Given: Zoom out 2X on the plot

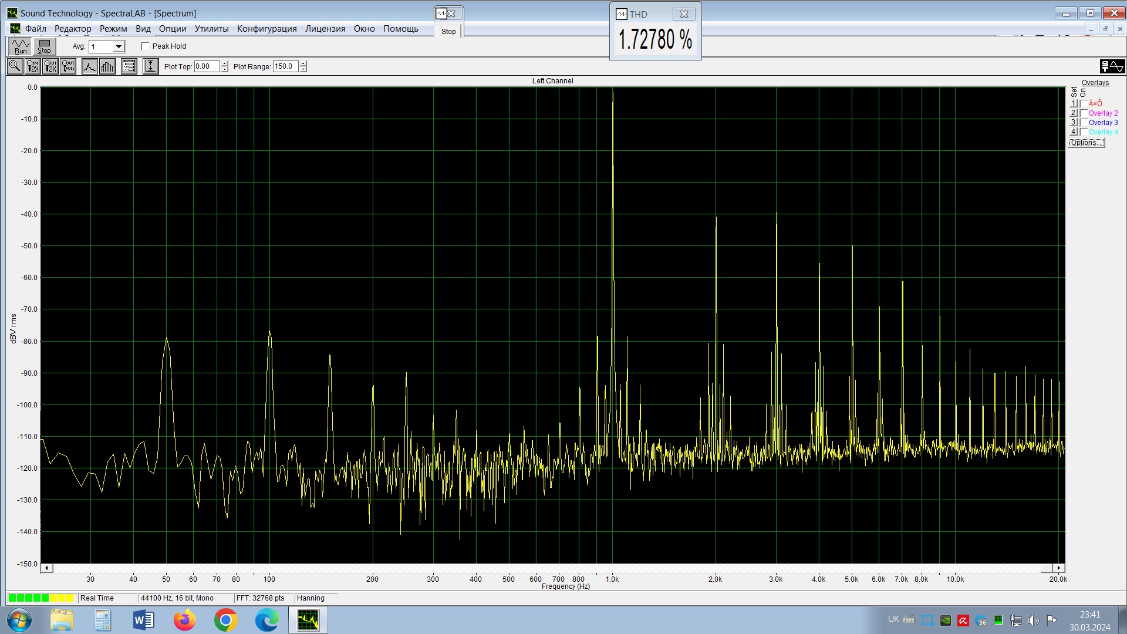Looking at the screenshot, I should point(50,66).
